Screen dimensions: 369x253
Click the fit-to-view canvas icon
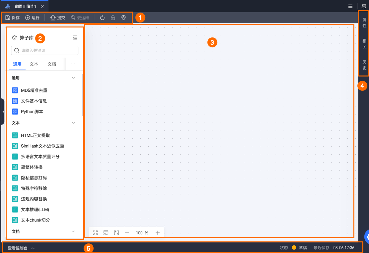click(x=116, y=232)
